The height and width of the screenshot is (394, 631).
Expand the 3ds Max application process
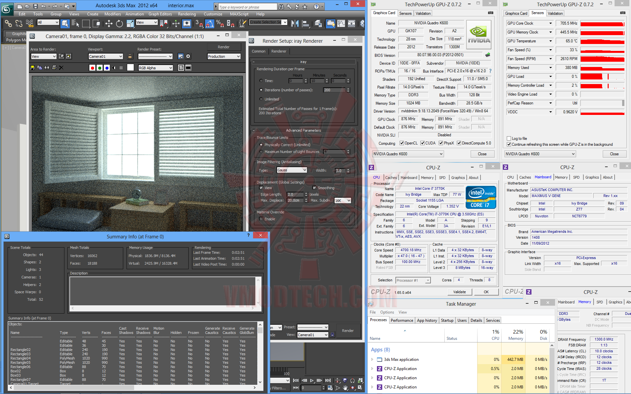tap(372, 360)
